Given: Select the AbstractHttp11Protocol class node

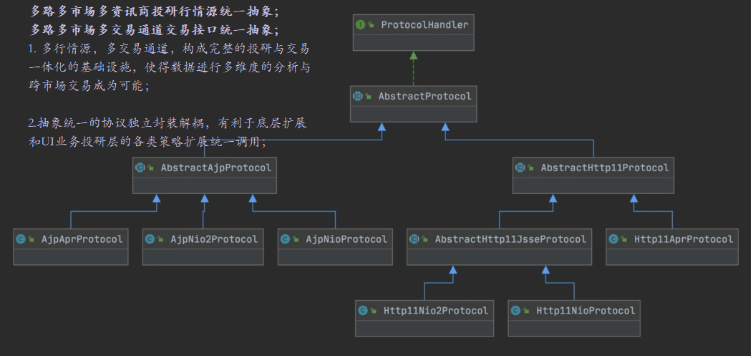Looking at the screenshot, I should tap(593, 175).
